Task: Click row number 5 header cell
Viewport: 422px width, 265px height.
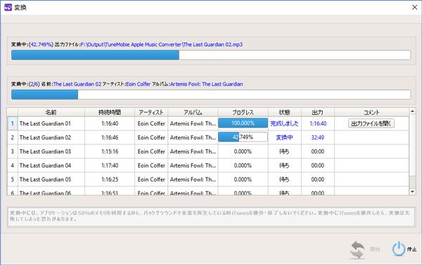Action: pyautogui.click(x=13, y=179)
